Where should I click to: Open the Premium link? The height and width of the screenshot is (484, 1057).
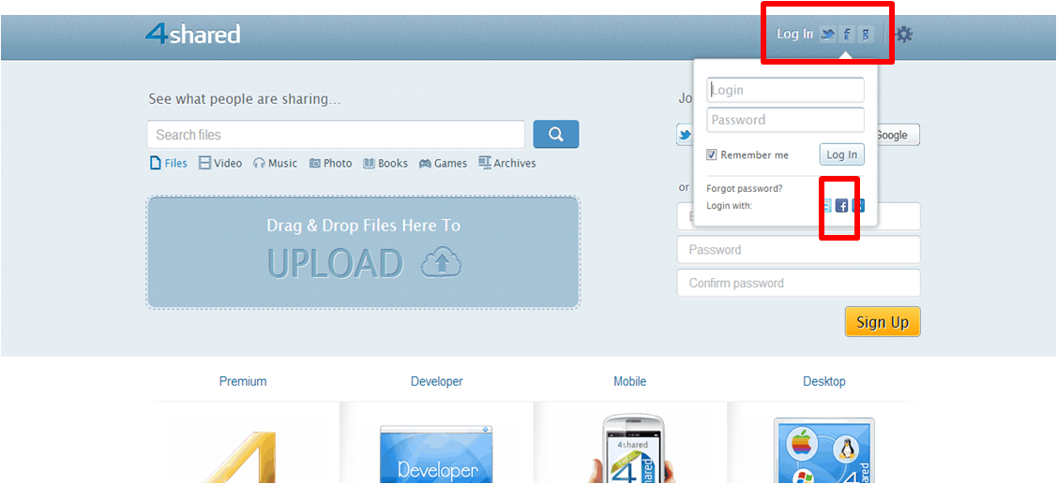pos(243,381)
